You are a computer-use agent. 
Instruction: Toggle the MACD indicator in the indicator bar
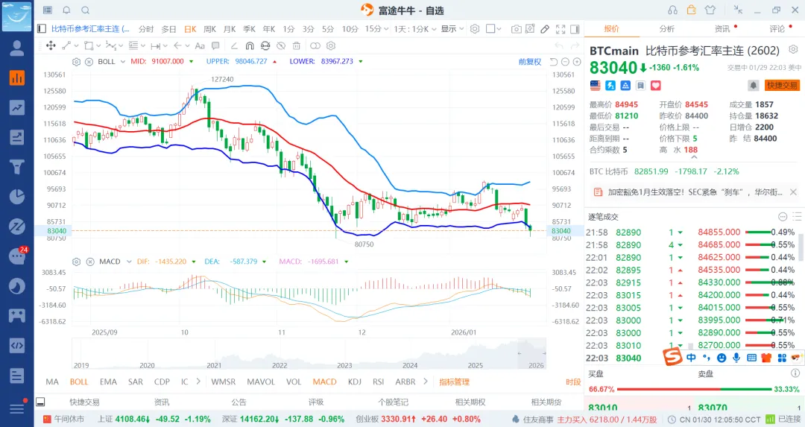(324, 382)
